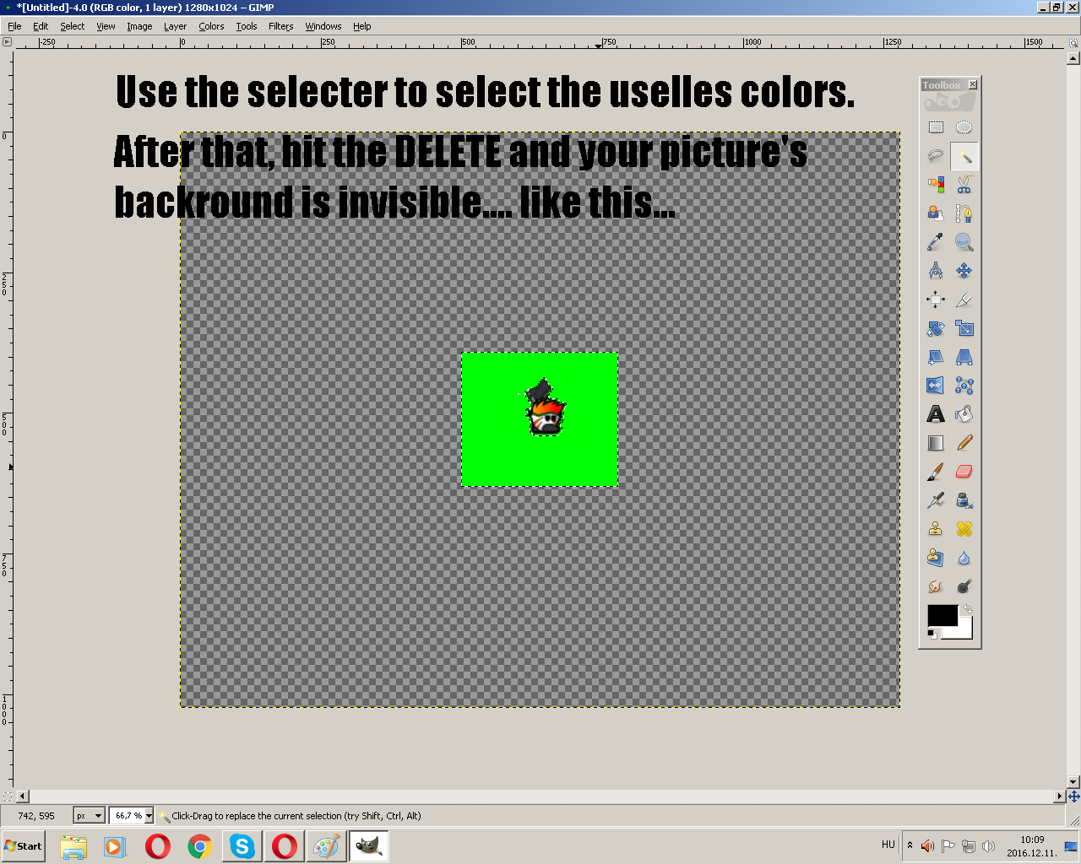This screenshot has height=864, width=1081.
Task: Open the pixel units dropdown
Action: (88, 815)
